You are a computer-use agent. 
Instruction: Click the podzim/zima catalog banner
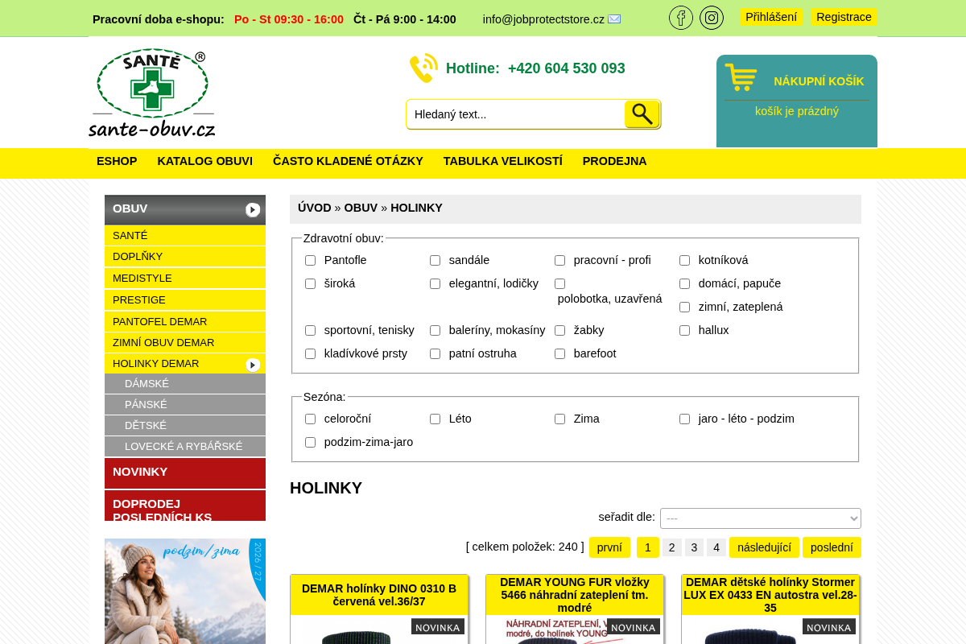tap(185, 591)
